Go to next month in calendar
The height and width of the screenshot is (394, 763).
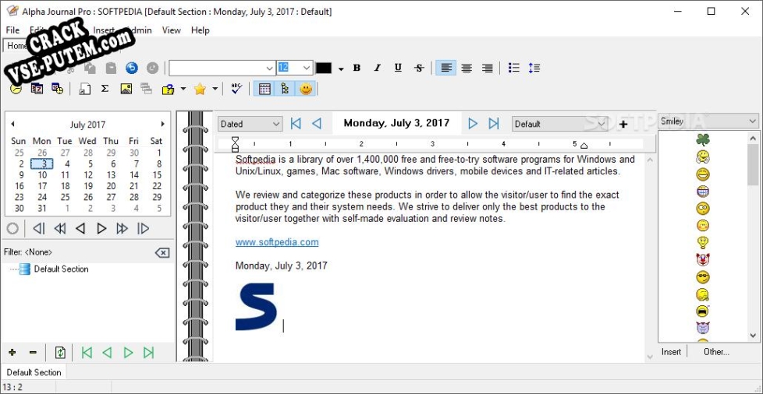pyautogui.click(x=162, y=124)
